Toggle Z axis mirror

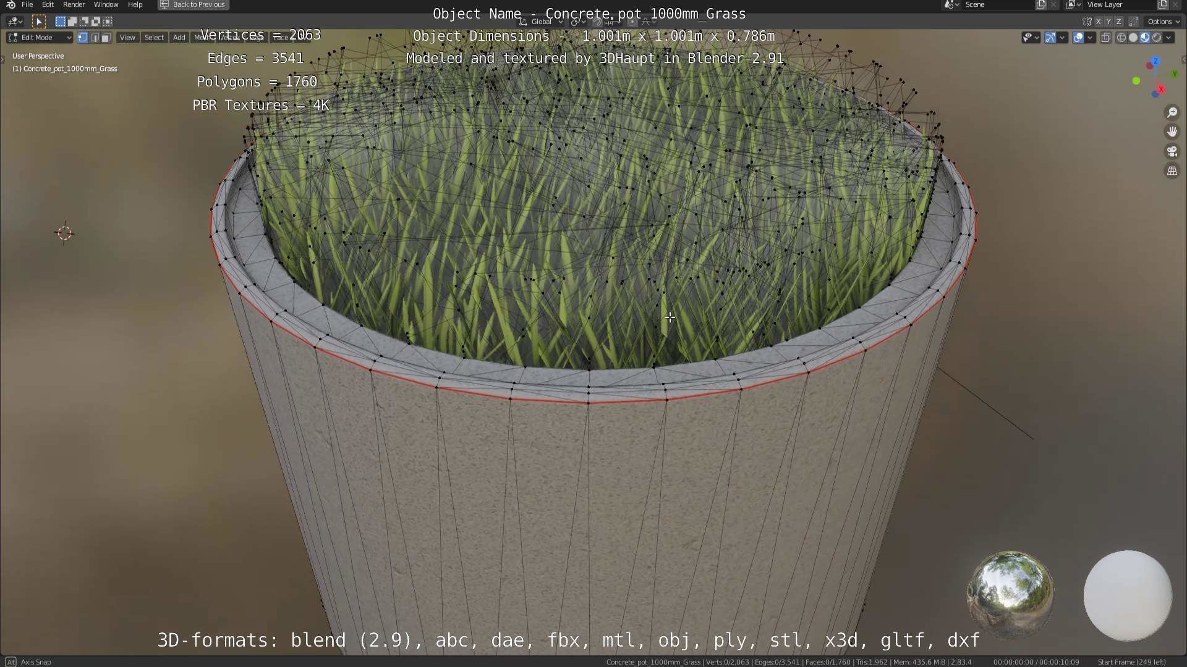[x=1119, y=22]
